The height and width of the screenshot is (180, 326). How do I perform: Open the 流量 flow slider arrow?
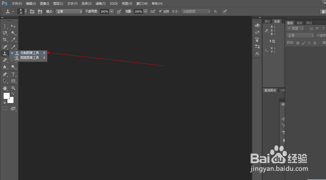pos(146,11)
